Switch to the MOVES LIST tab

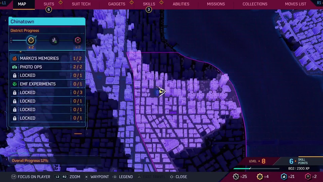295,4
